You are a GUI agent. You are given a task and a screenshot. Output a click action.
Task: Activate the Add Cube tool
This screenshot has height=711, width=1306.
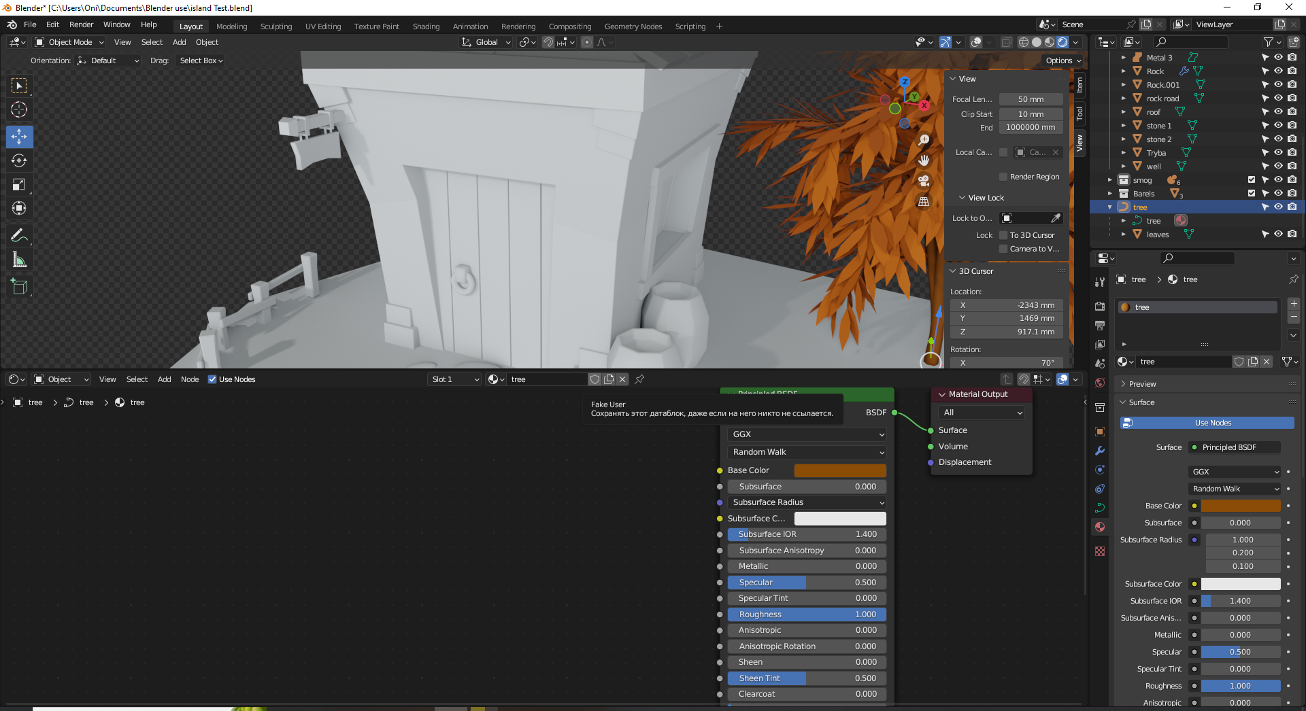tap(19, 286)
